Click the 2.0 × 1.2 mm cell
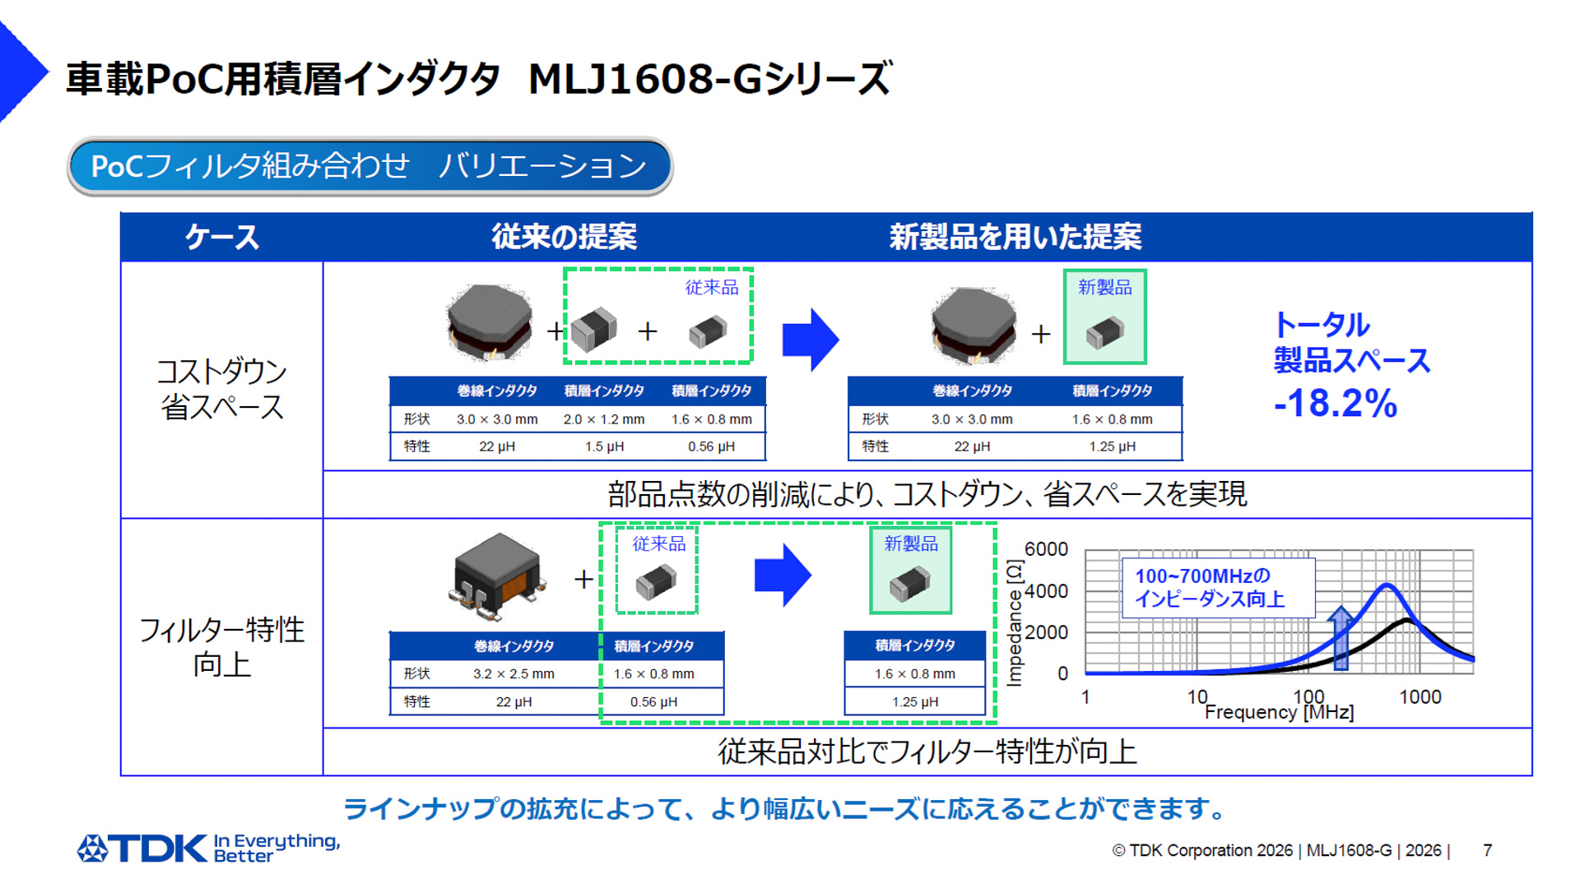Screen dimensions: 1580x888 tap(604, 419)
